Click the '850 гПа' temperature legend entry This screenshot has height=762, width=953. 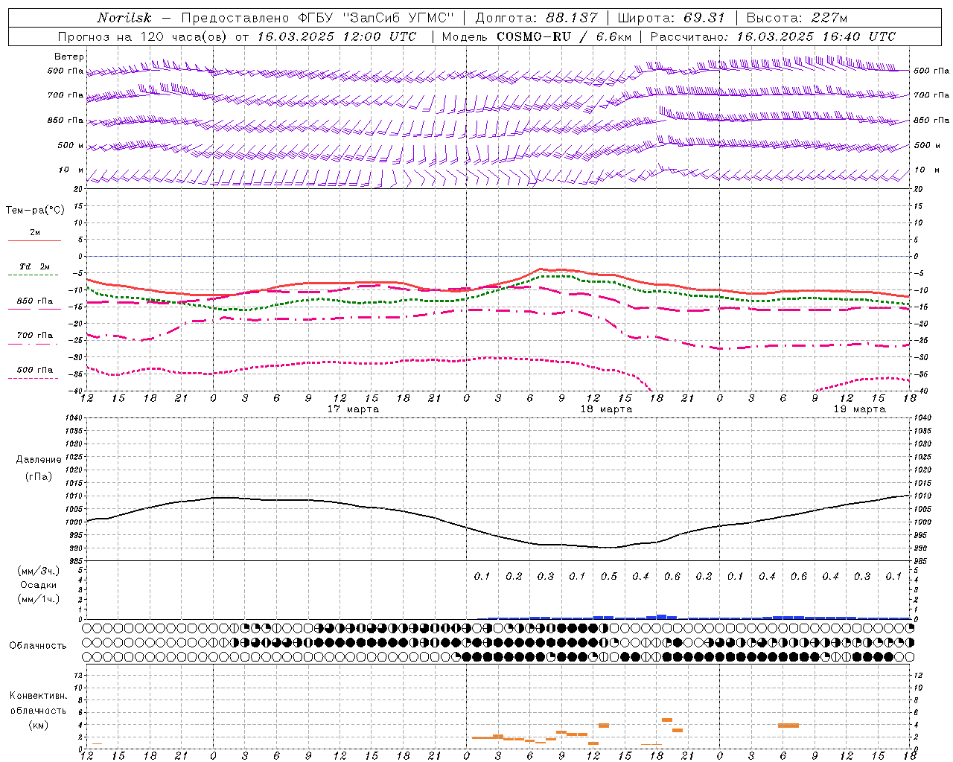pyautogui.click(x=35, y=301)
